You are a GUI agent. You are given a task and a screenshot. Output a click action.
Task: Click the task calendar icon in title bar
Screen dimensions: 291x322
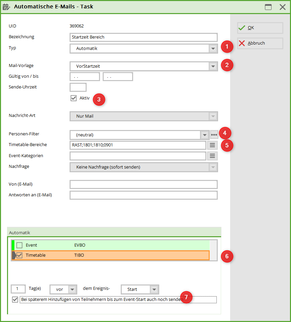pos(6,7)
